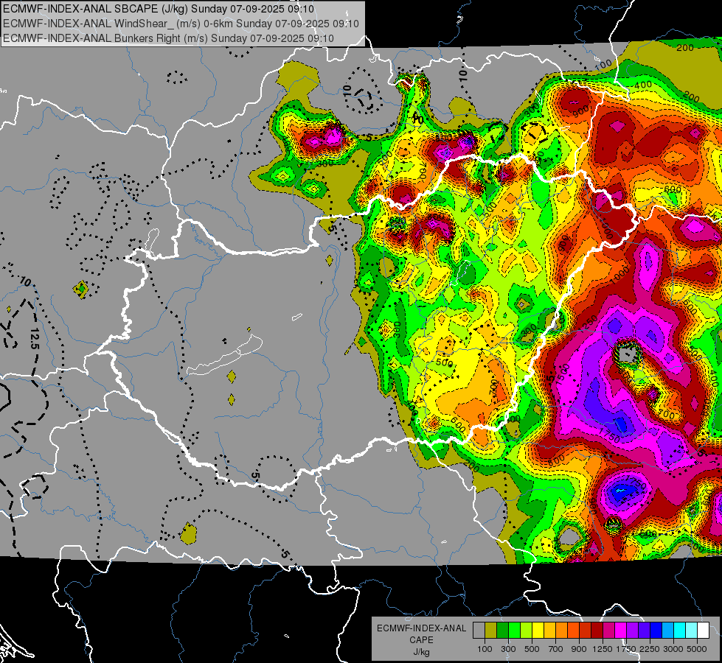Viewport: 722px width, 663px height.
Task: Select the SBCAPE (J/kg) header line
Action: [159, 9]
